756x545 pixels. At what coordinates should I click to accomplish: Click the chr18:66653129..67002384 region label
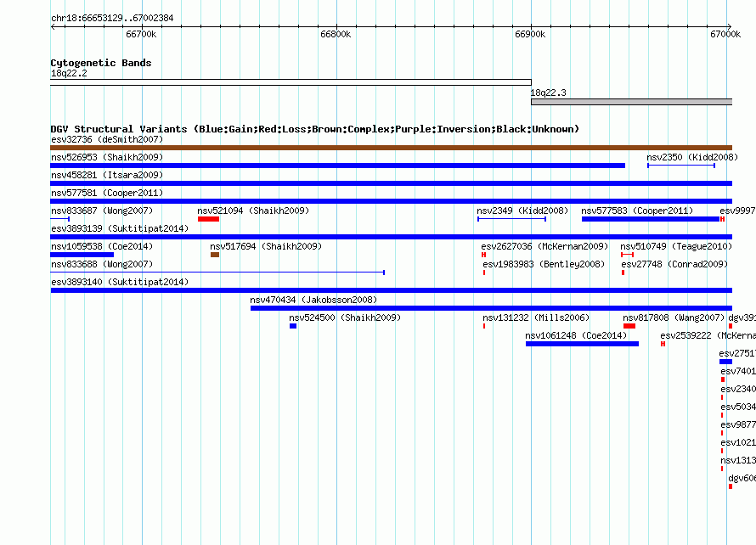point(112,19)
